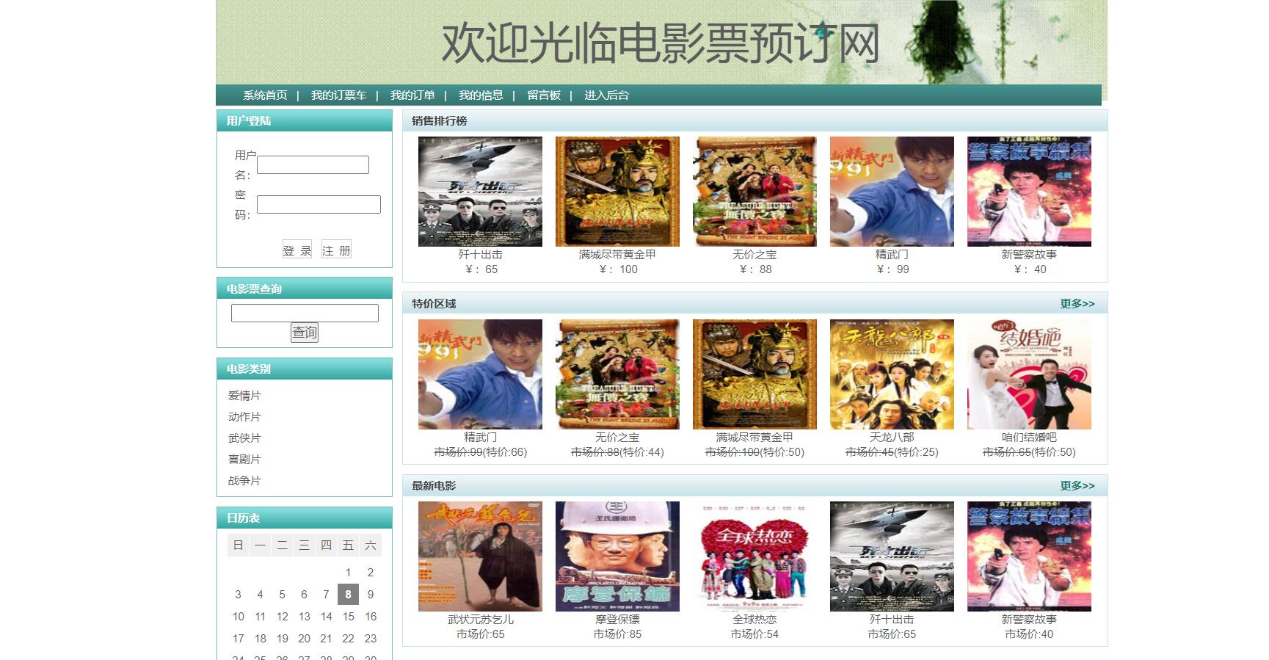Click price text 市场价:54
This screenshot has width=1269, height=660.
755,634
